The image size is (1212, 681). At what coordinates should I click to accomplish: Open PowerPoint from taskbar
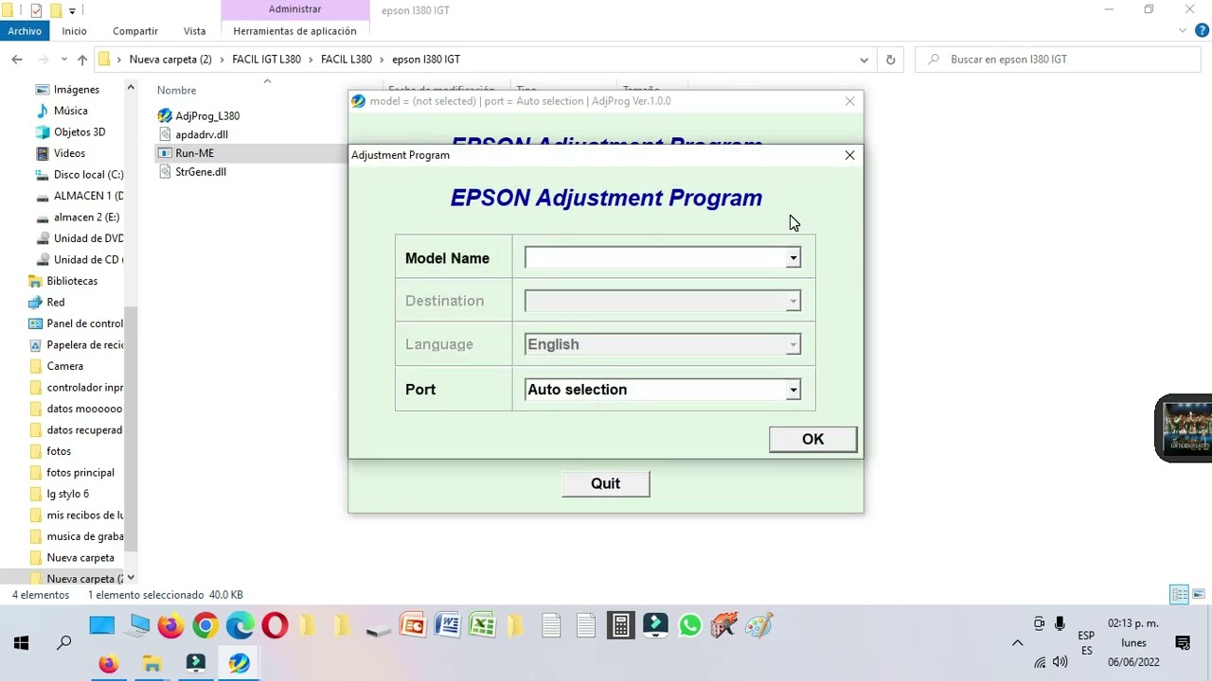[x=413, y=625]
